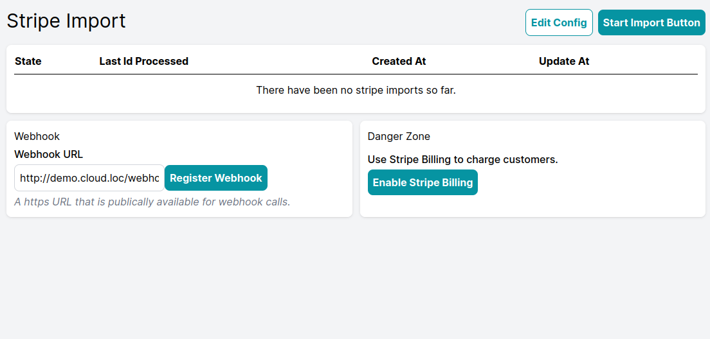Enable Stripe Billing in Danger Zone
Image resolution: width=710 pixels, height=339 pixels.
(x=423, y=182)
